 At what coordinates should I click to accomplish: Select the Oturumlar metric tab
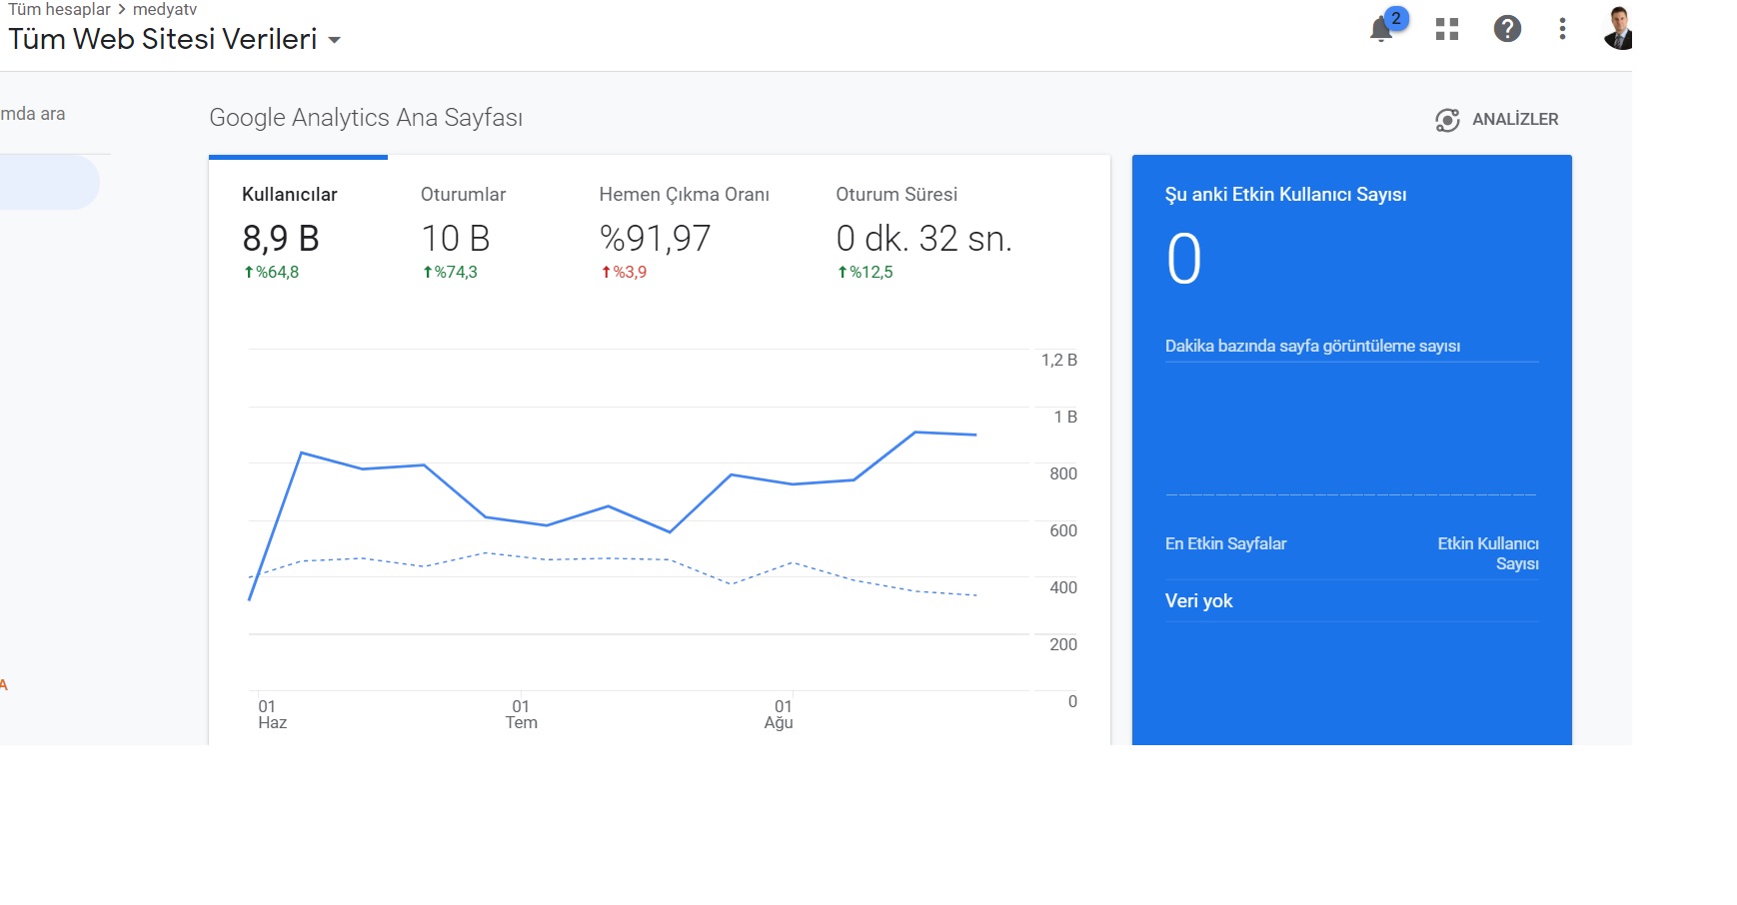tap(463, 232)
